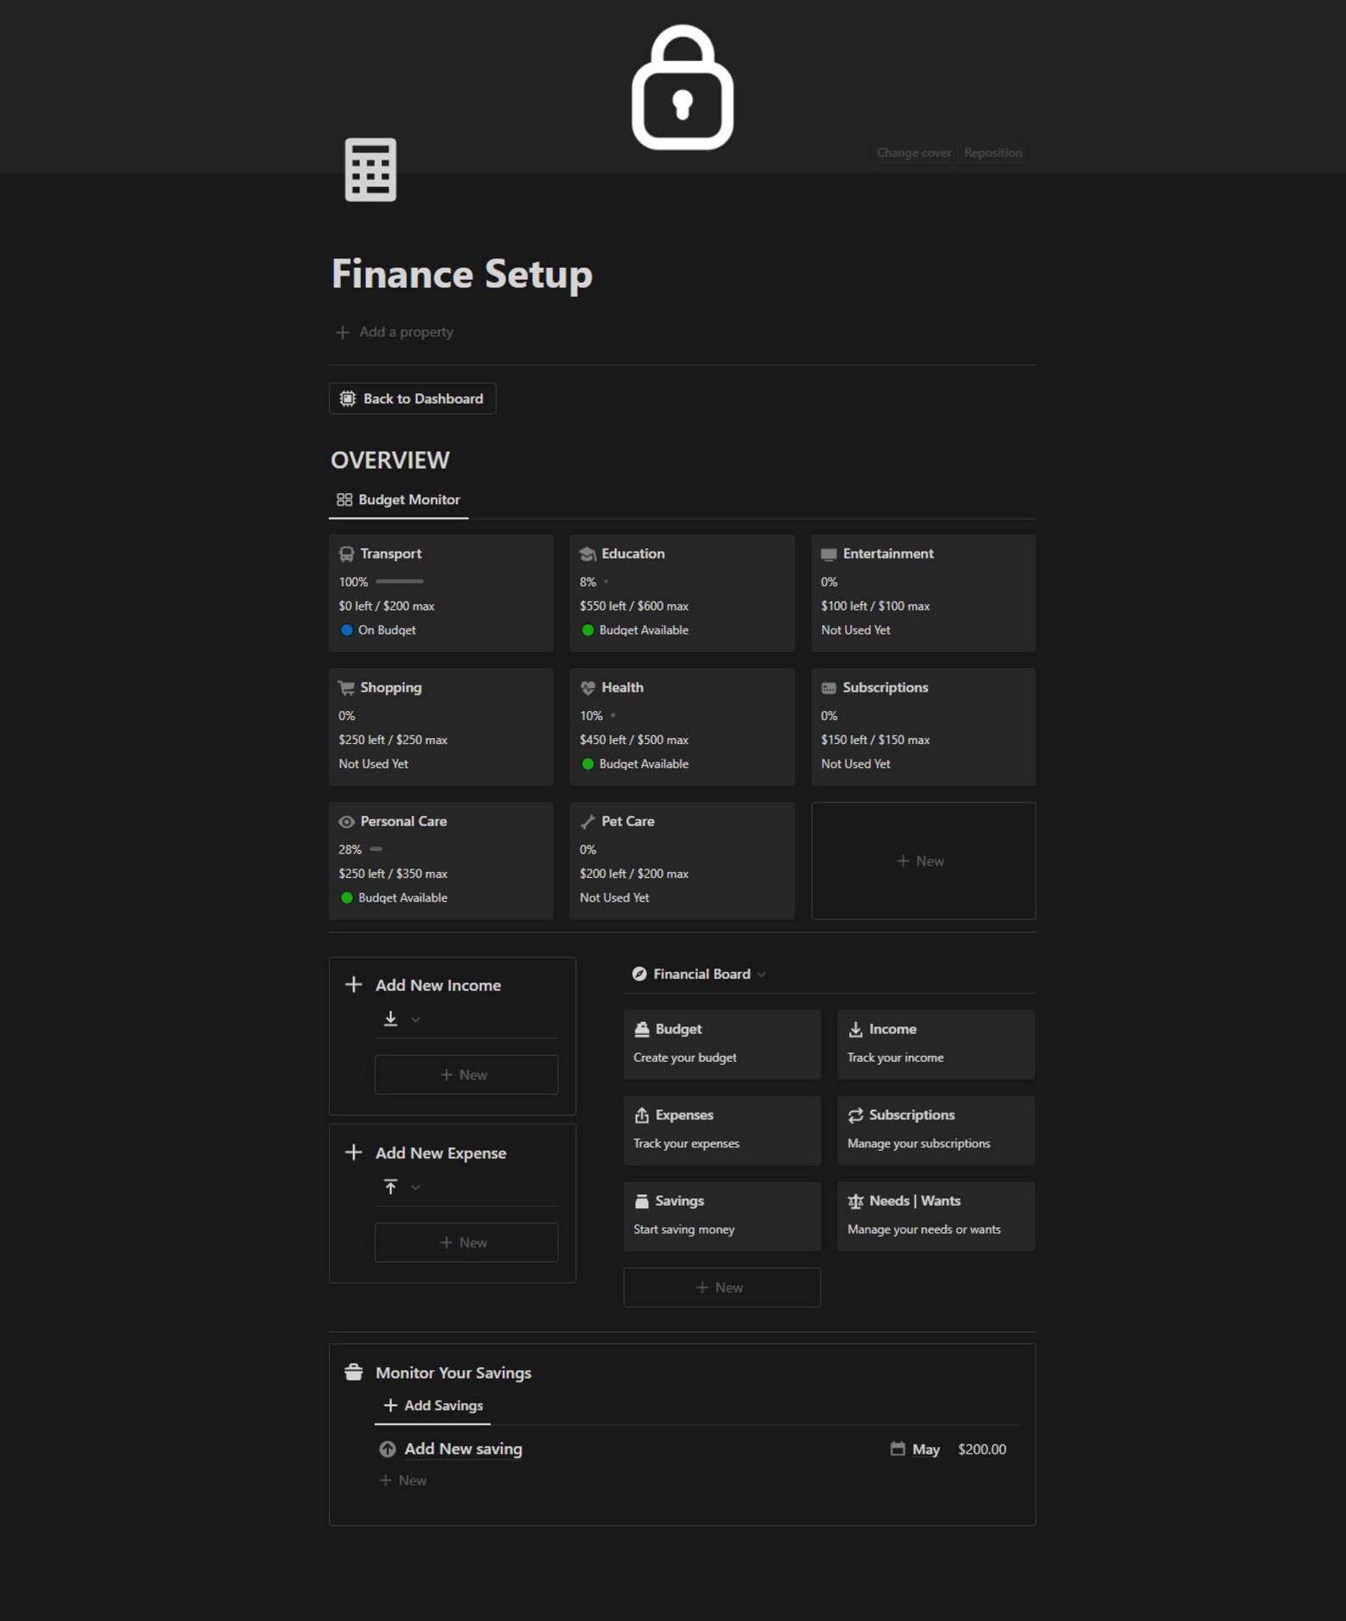This screenshot has width=1346, height=1621.
Task: Click the Budget card icon in Financial Board
Action: [x=642, y=1030]
